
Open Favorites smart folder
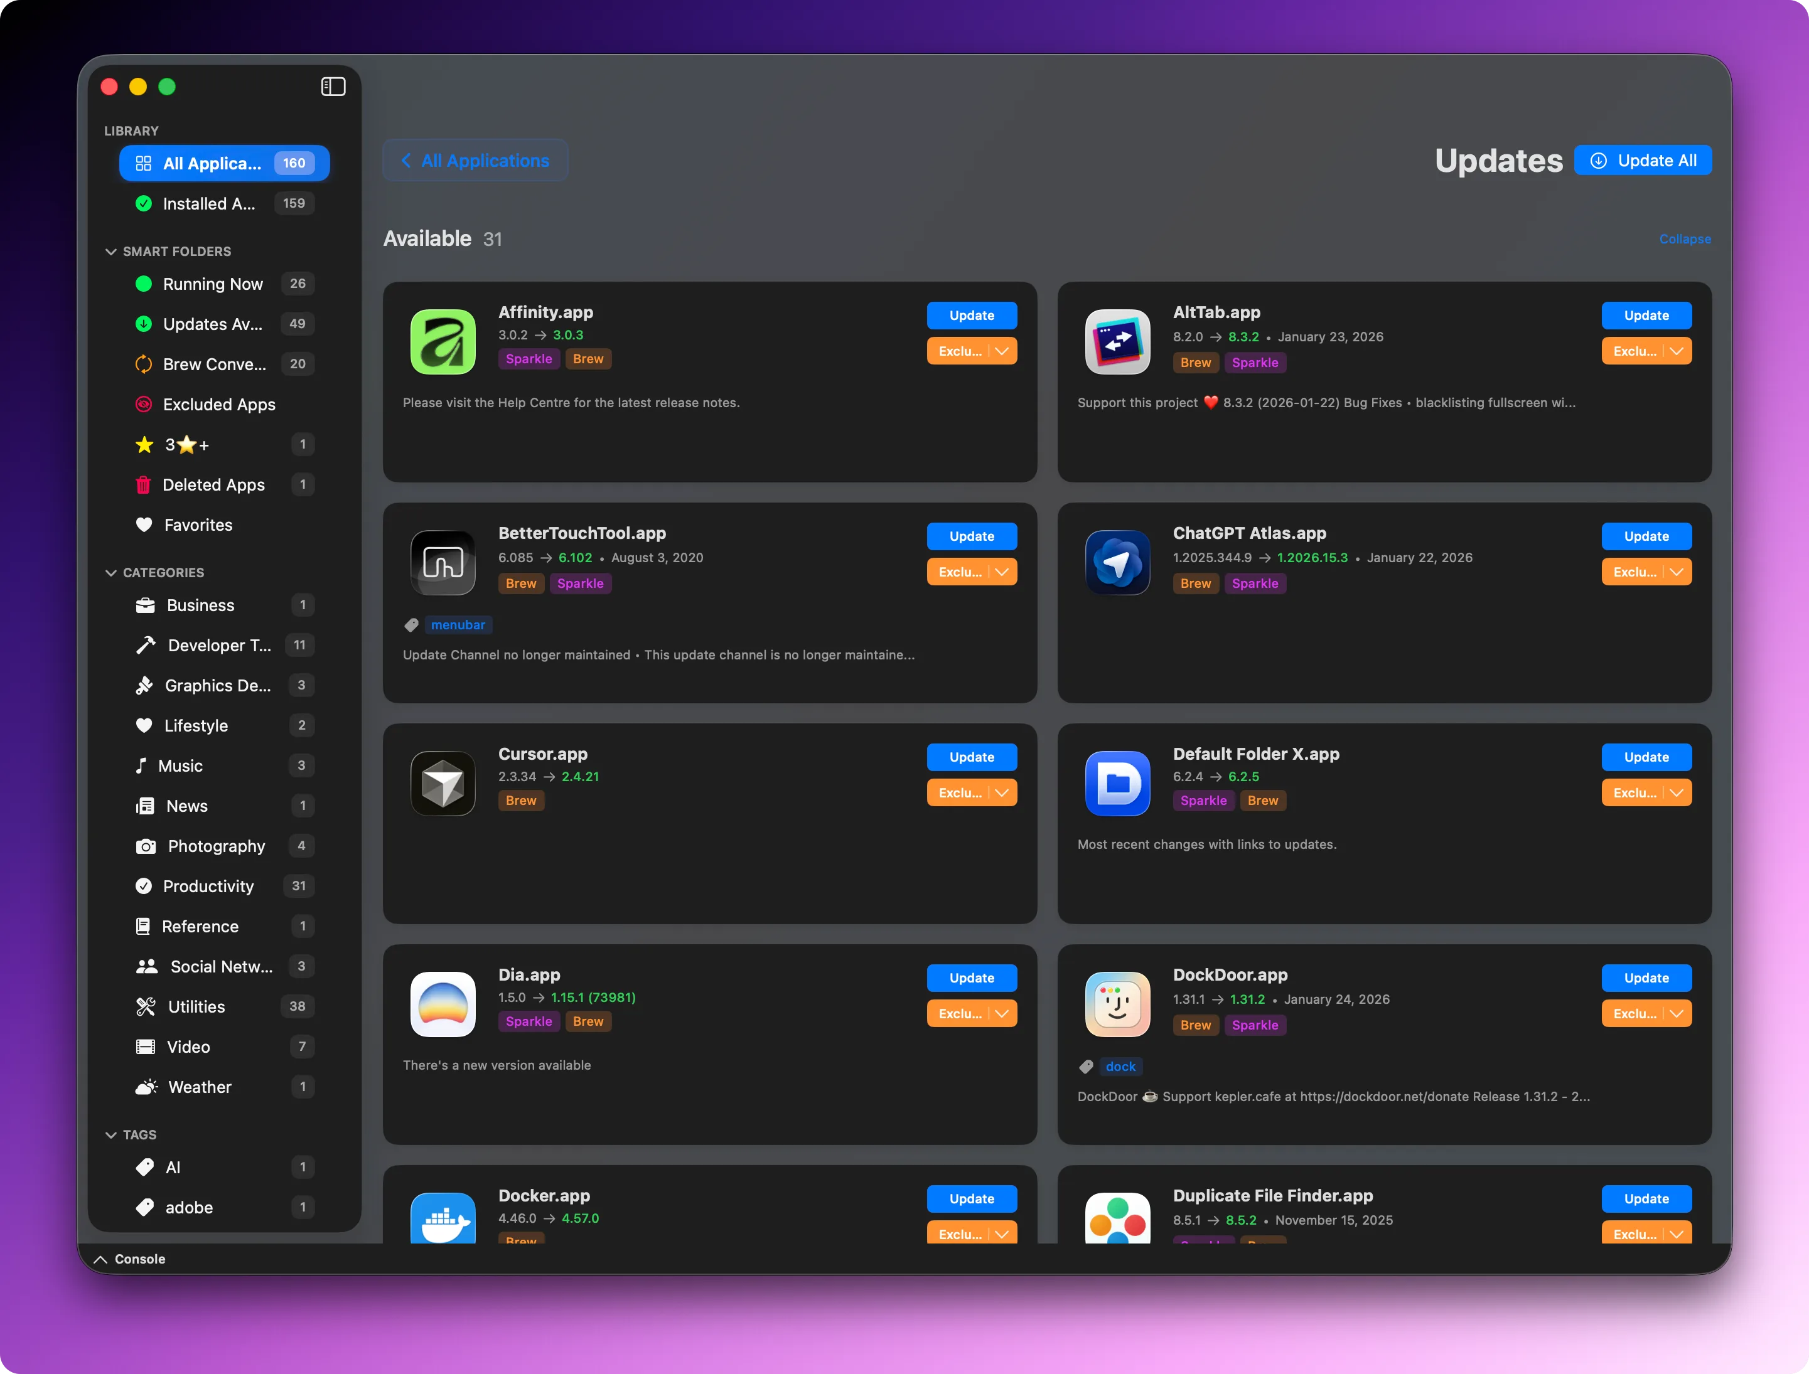[224, 525]
